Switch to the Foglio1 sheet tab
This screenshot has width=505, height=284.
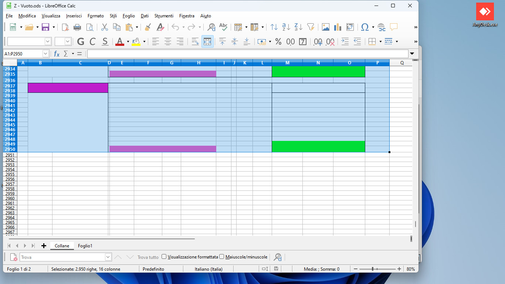pyautogui.click(x=85, y=246)
